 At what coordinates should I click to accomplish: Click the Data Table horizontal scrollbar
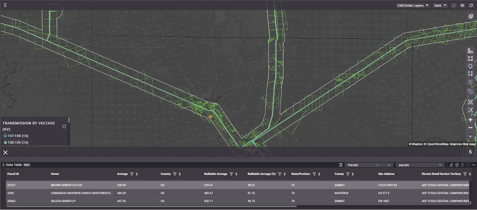[x=151, y=207]
